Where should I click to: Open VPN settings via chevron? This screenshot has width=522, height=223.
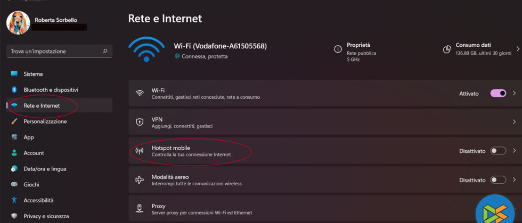click(x=514, y=122)
